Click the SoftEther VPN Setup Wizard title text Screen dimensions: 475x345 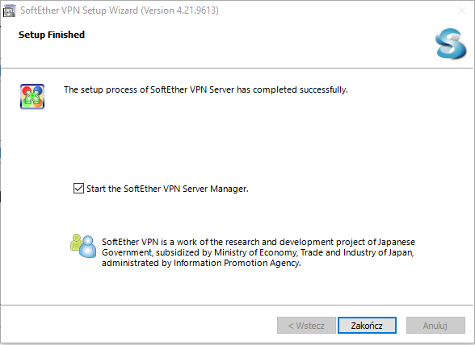point(79,10)
